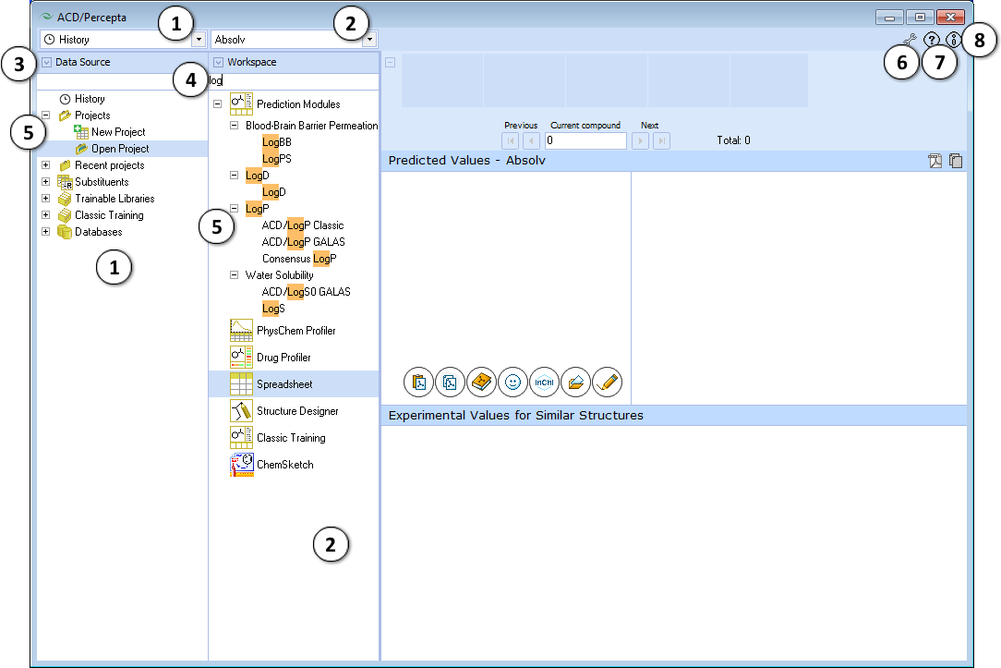Click the copy icon in Predicted Values header

[x=956, y=161]
